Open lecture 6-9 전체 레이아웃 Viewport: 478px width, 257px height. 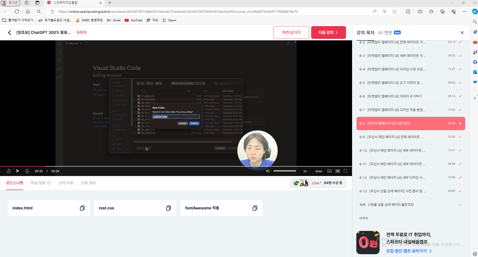pos(411,137)
